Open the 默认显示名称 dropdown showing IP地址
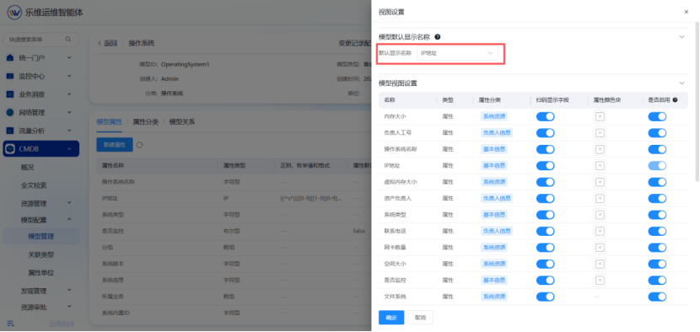This screenshot has height=332, width=700. click(457, 53)
